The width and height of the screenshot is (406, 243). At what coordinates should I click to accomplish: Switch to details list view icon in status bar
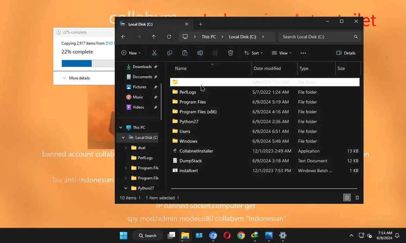tap(347, 198)
